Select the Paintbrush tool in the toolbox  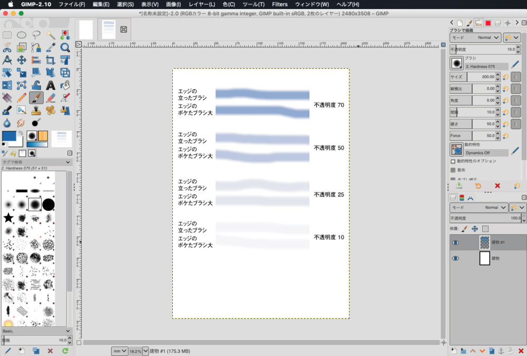click(36, 97)
